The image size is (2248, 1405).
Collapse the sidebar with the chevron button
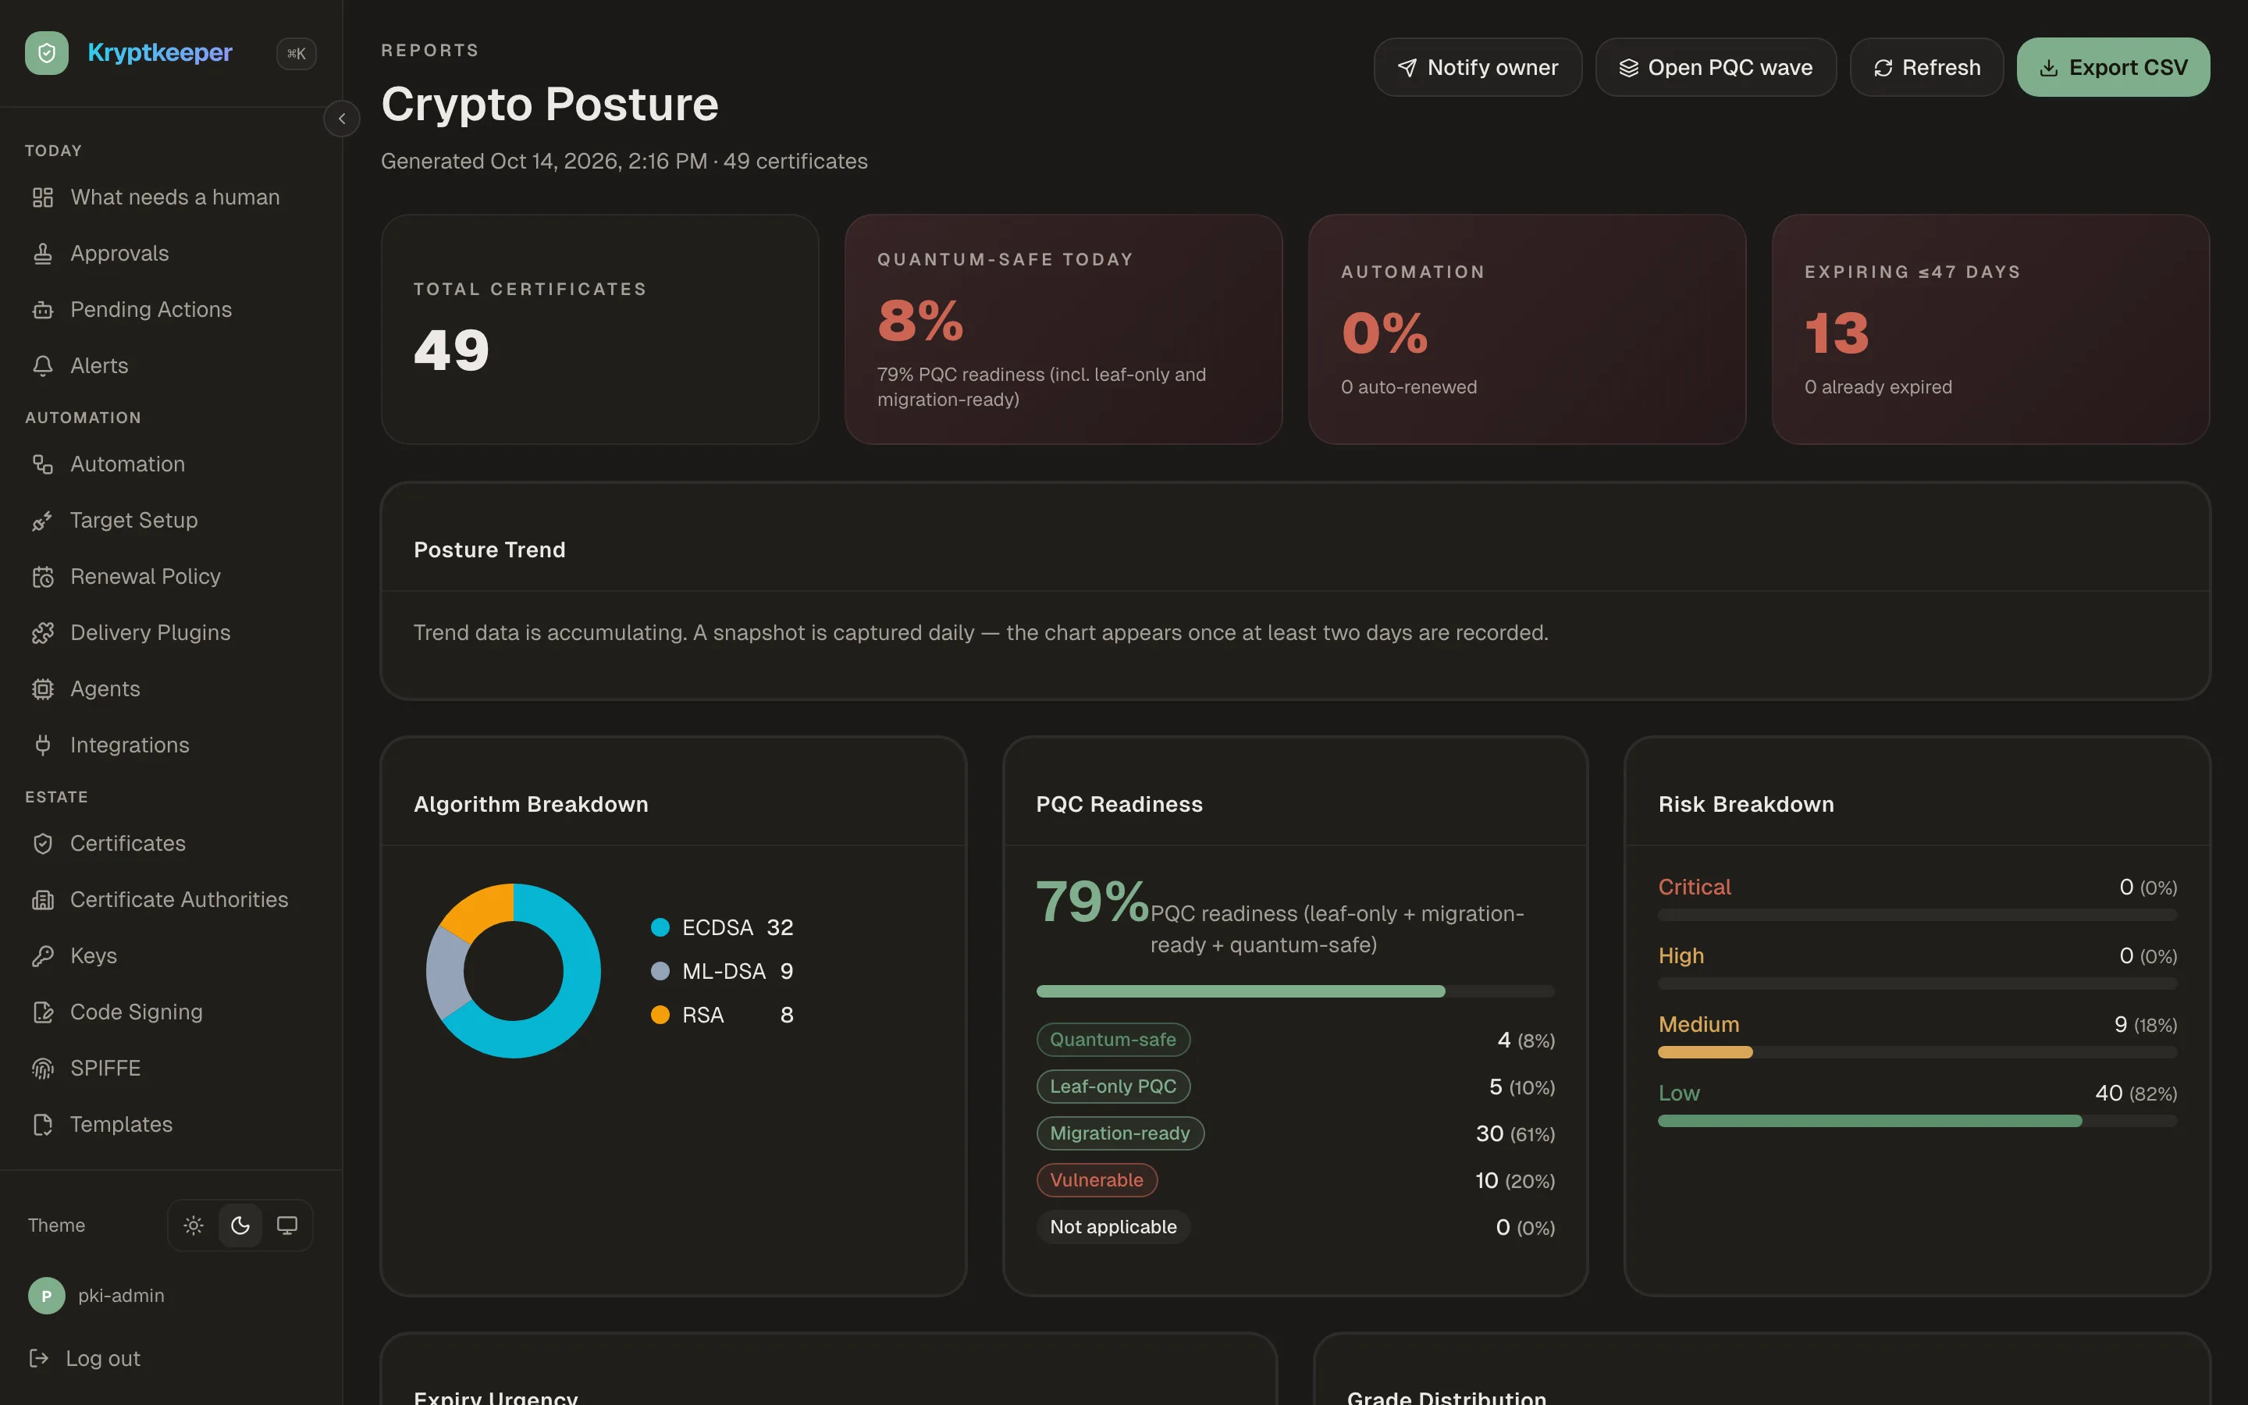(342, 119)
